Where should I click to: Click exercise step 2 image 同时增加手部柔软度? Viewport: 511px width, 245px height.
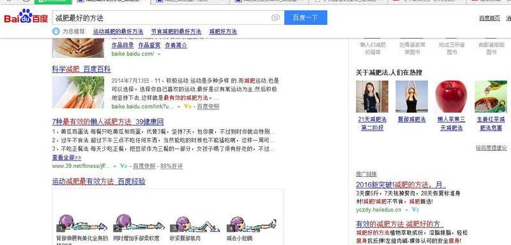coord(139,223)
